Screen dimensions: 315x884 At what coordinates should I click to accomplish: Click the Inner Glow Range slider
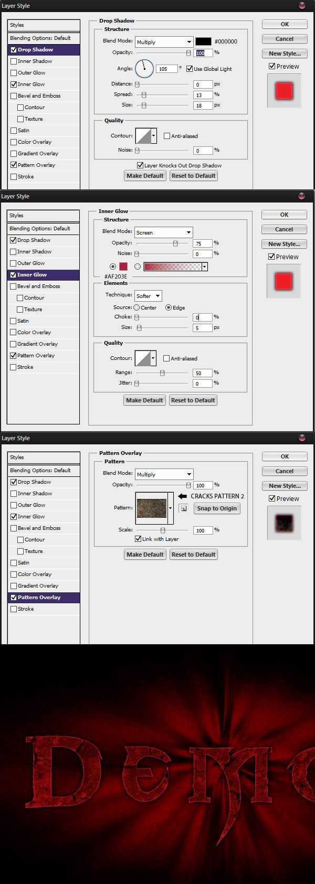pyautogui.click(x=162, y=373)
